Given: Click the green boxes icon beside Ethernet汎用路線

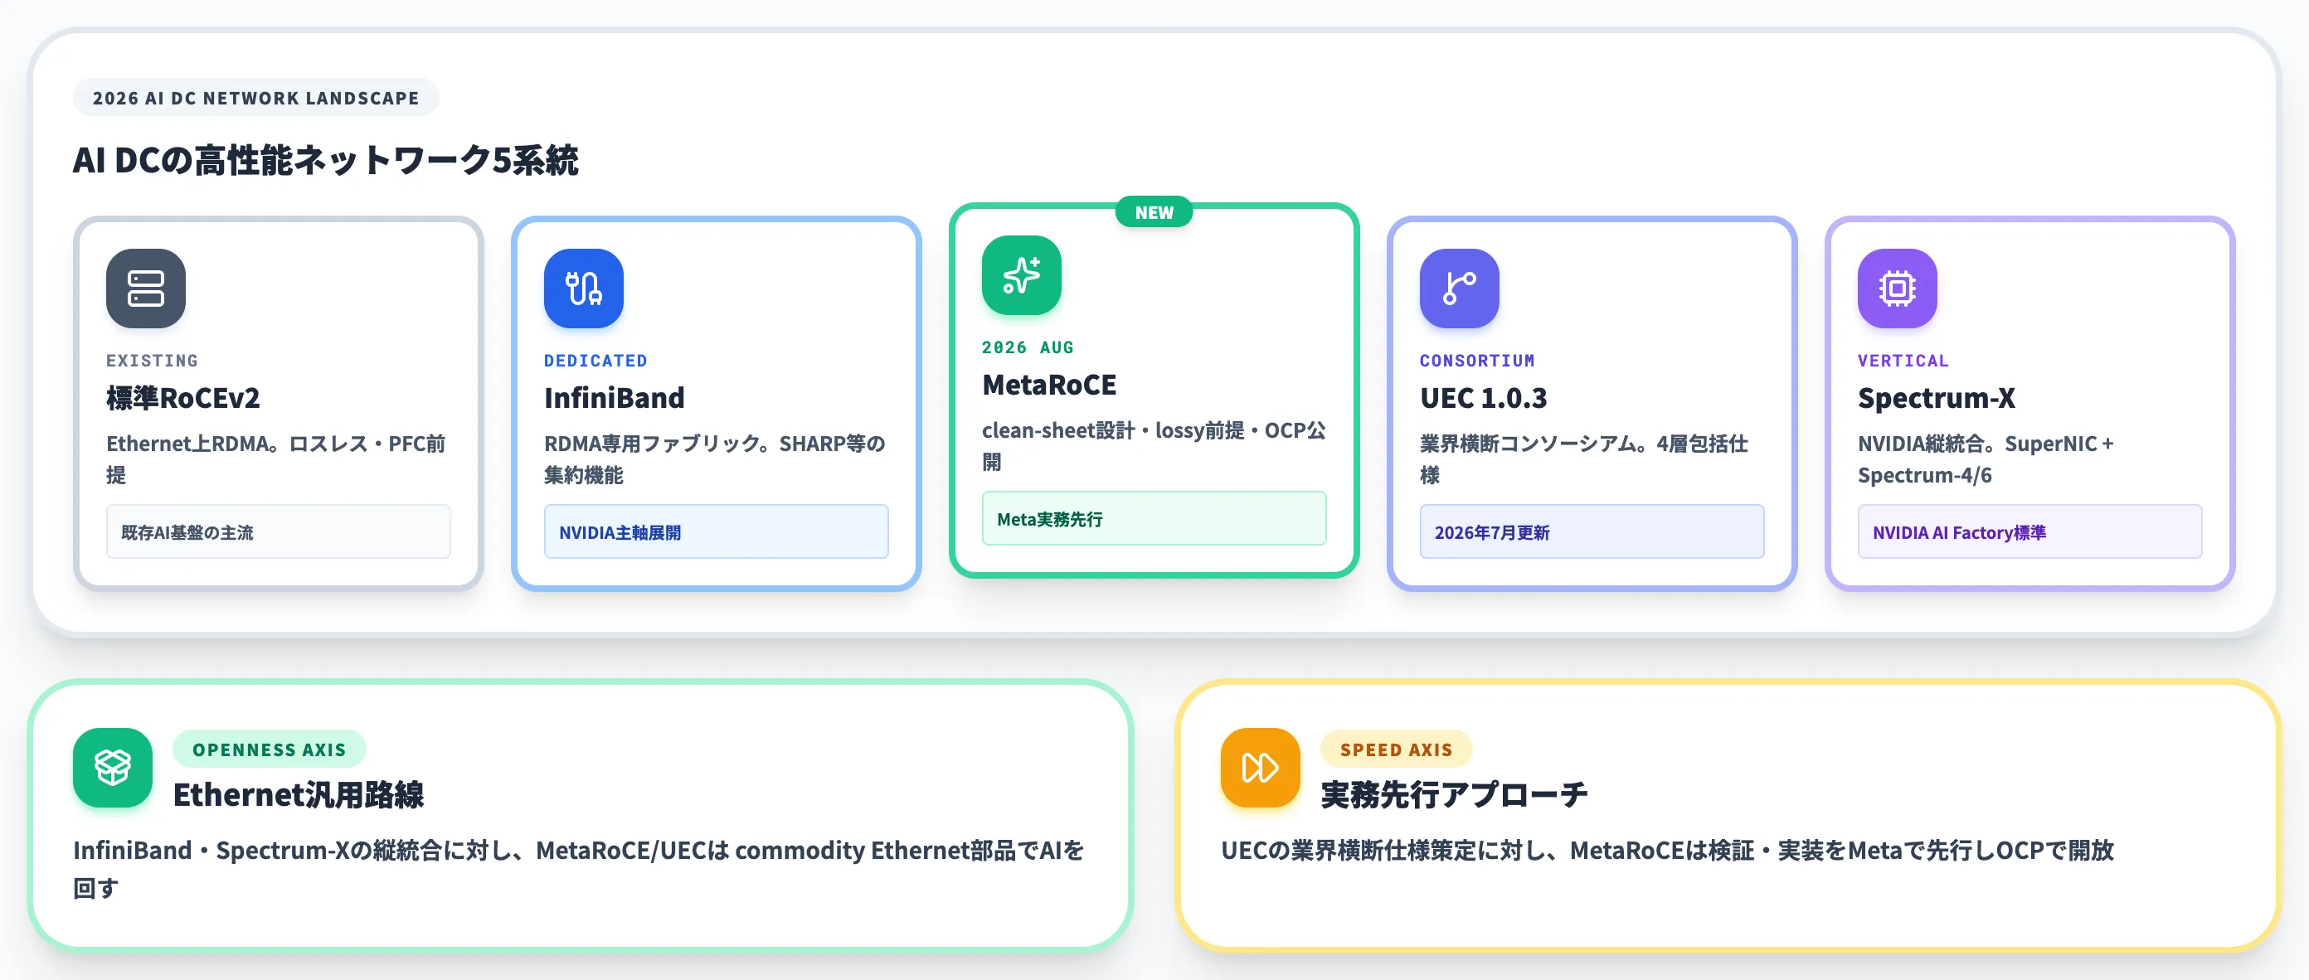Looking at the screenshot, I should pyautogui.click(x=113, y=768).
